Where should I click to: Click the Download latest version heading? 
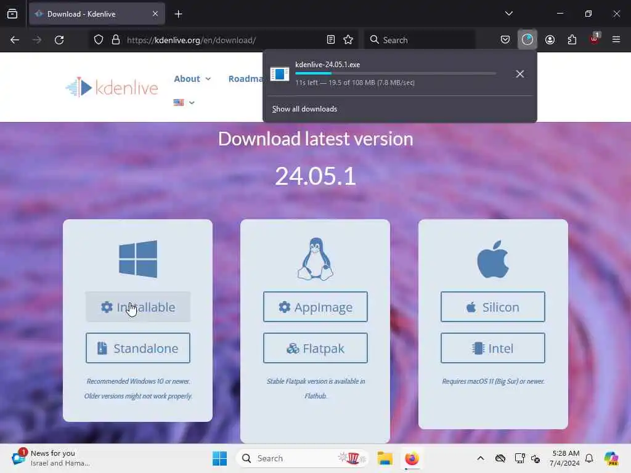tap(315, 139)
